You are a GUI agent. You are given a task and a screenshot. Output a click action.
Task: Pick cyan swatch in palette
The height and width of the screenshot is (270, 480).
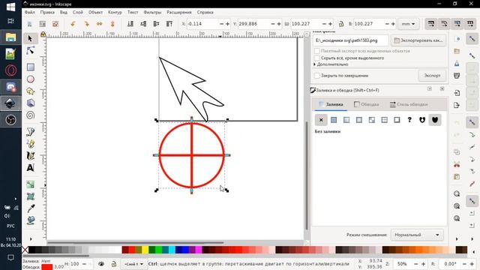(x=172, y=250)
